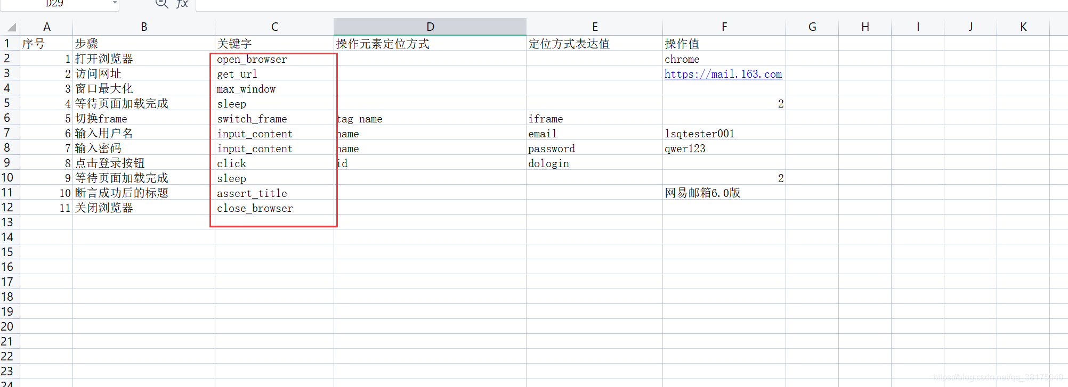
Task: Select the 切换frame cell
Action: 144,118
